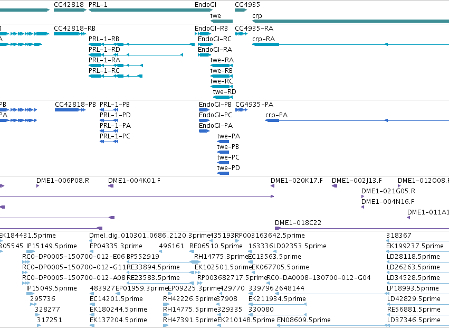The height and width of the screenshot is (328, 449).
Task: Select the DME1-006P08.R clone label
Action: pos(63,181)
